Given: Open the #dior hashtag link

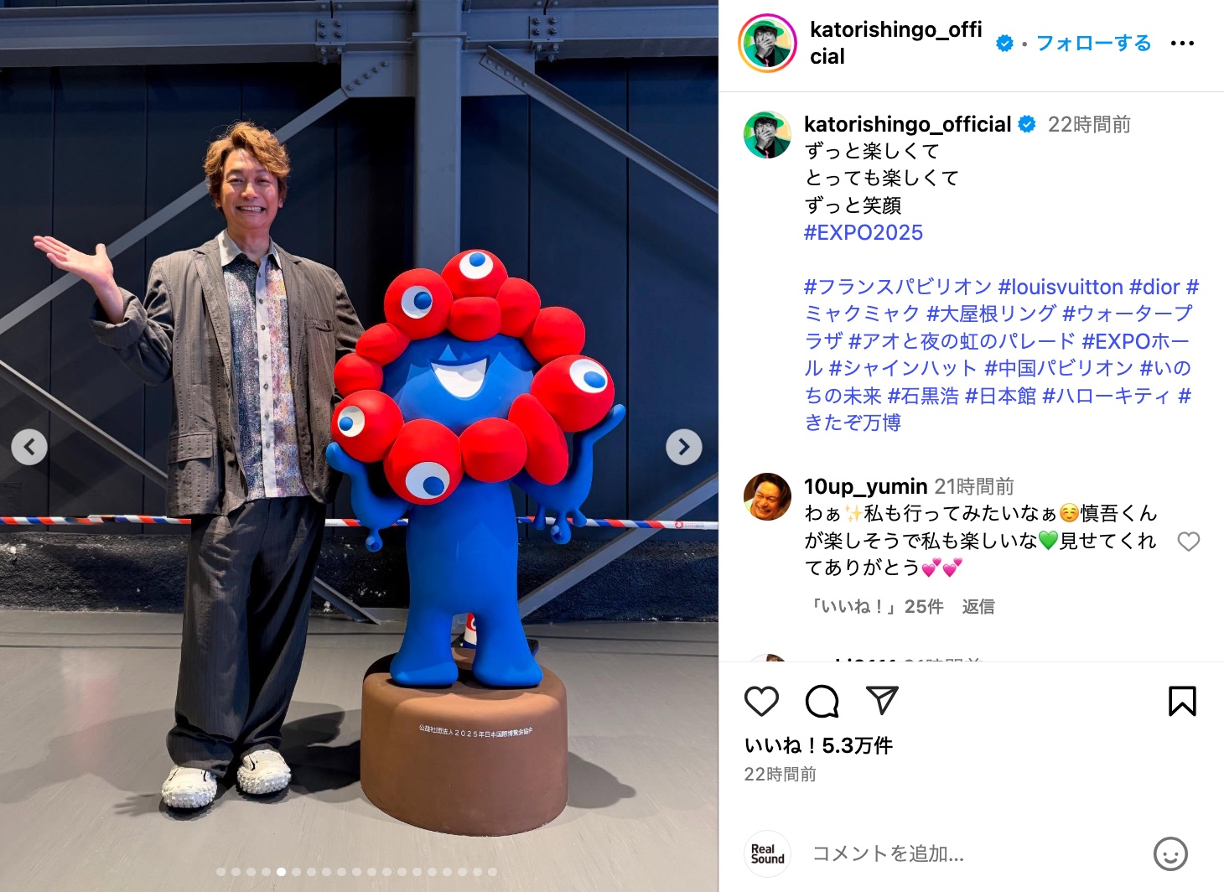Looking at the screenshot, I should (x=1154, y=287).
